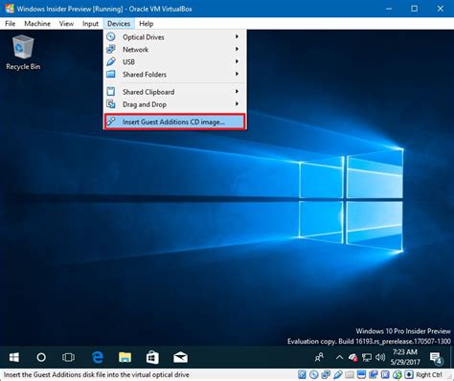Open the Shared Folders menu entry
454x381 pixels.
[174, 75]
